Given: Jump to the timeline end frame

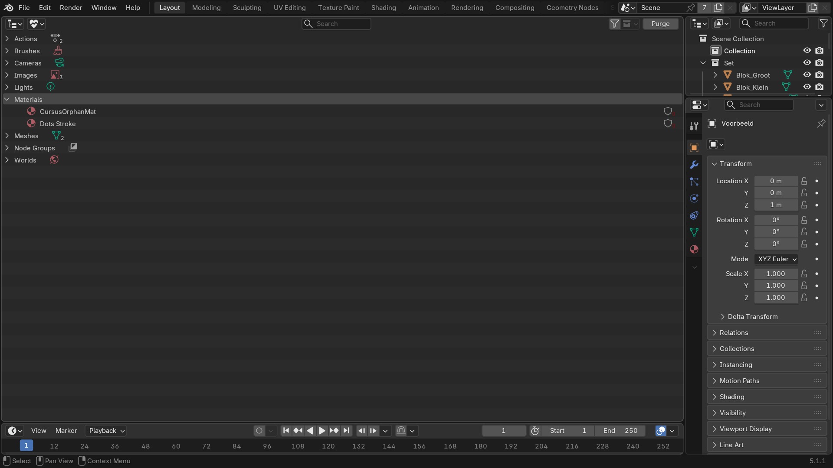Looking at the screenshot, I should click(x=346, y=430).
